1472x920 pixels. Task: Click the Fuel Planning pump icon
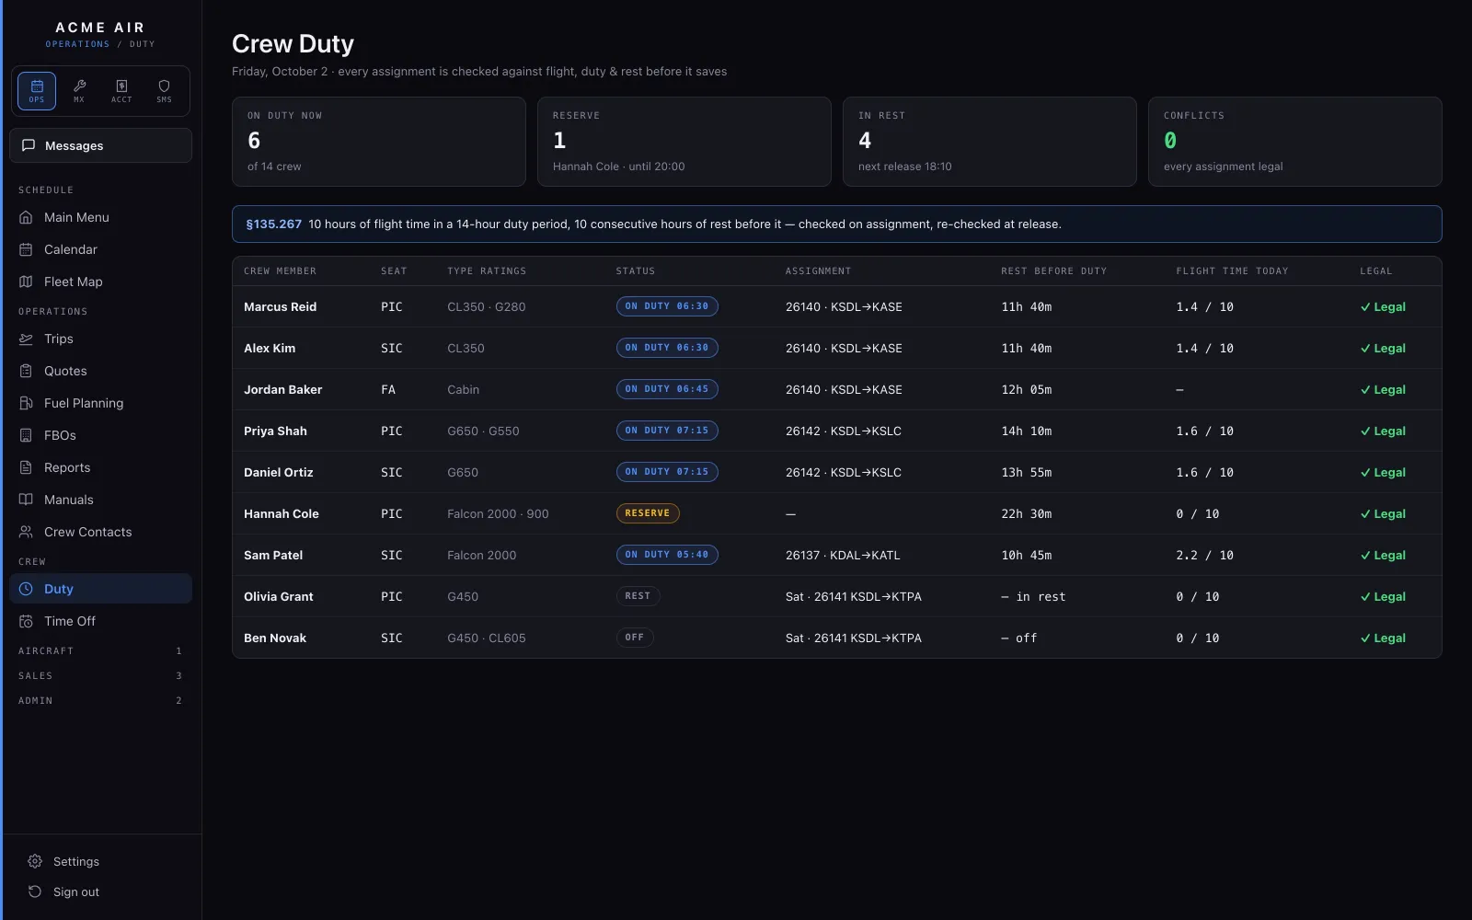click(26, 403)
